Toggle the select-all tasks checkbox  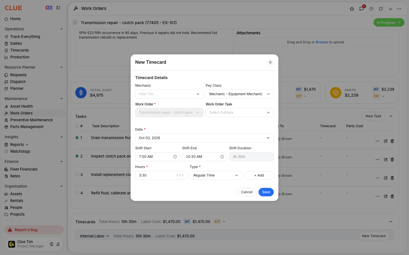tap(77, 126)
